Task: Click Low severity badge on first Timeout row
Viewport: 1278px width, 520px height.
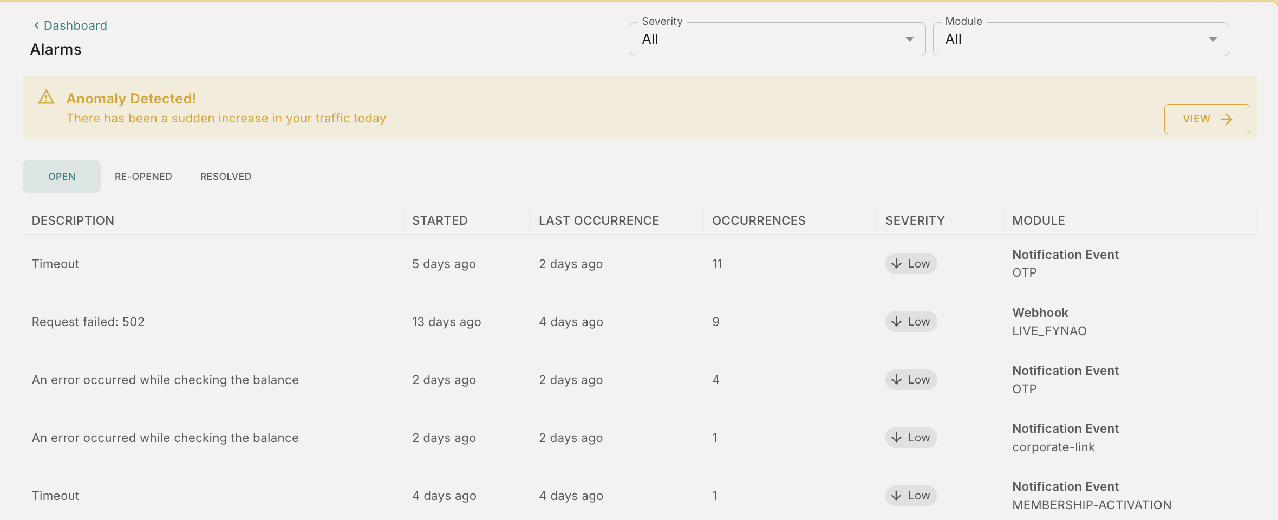Action: pos(911,264)
